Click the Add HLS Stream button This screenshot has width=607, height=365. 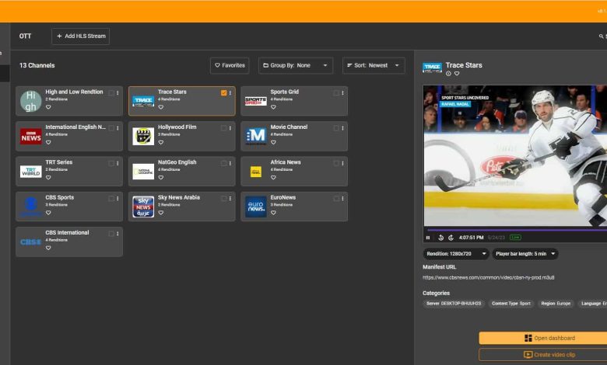pyautogui.click(x=81, y=36)
